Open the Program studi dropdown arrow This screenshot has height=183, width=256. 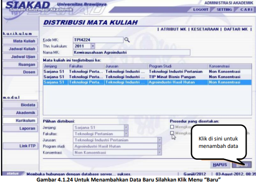point(159,146)
